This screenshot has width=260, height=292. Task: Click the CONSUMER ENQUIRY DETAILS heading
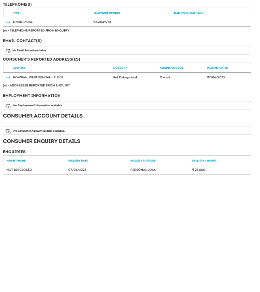(42, 141)
